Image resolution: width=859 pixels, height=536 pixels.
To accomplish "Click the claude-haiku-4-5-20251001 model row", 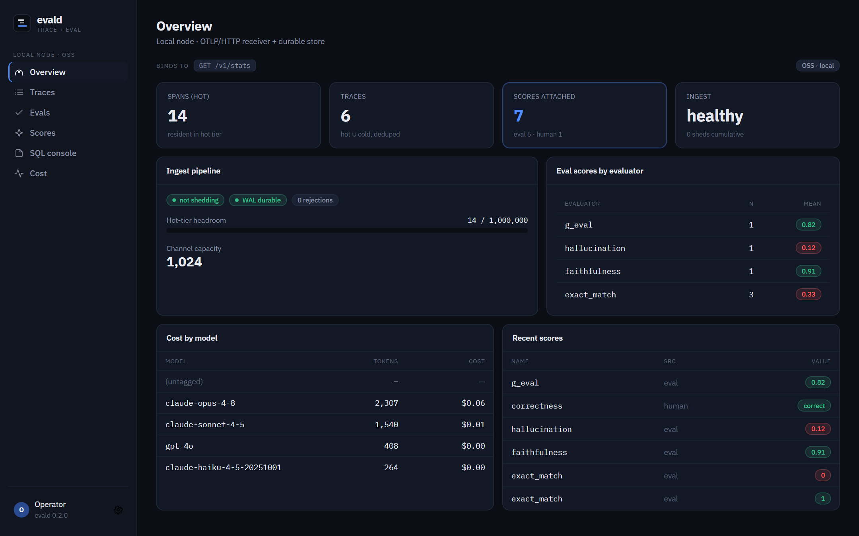I will pos(325,467).
